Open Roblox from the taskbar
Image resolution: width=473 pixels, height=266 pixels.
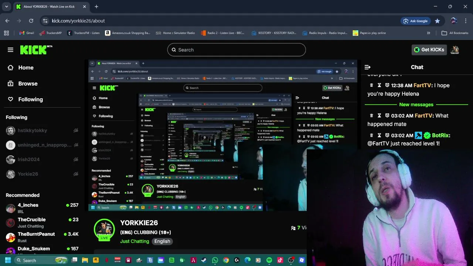click(x=302, y=260)
